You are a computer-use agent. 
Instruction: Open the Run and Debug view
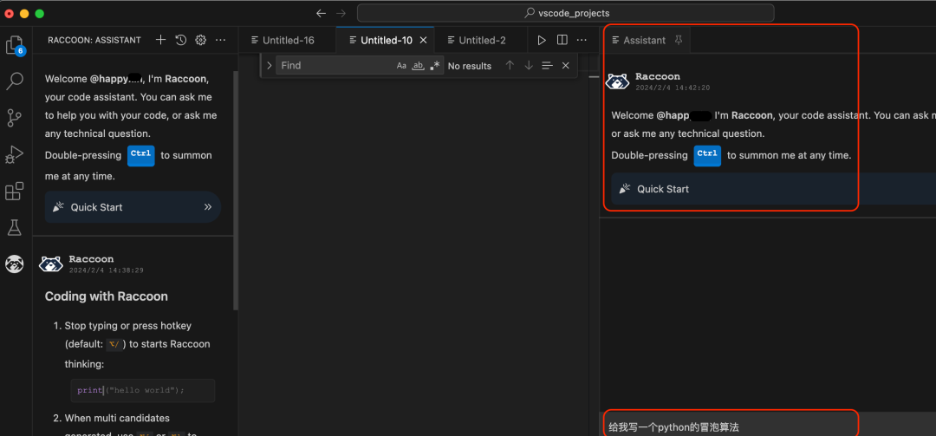click(x=15, y=154)
